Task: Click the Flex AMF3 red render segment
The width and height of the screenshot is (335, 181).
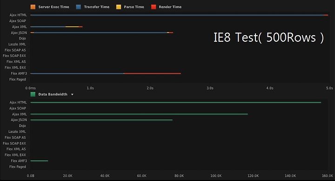Action: [152, 73]
